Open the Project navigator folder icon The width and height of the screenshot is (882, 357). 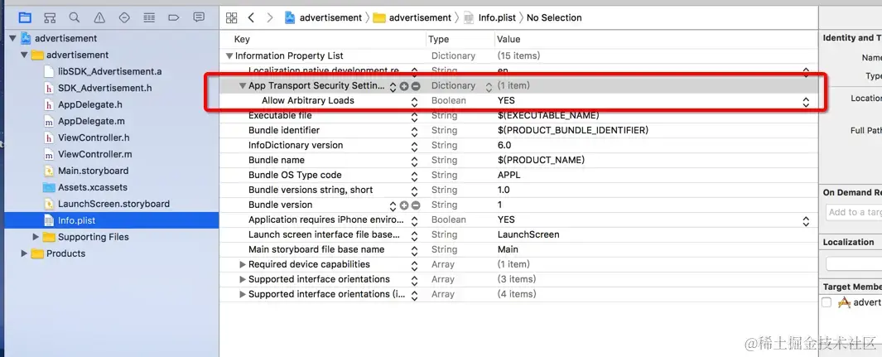point(25,17)
